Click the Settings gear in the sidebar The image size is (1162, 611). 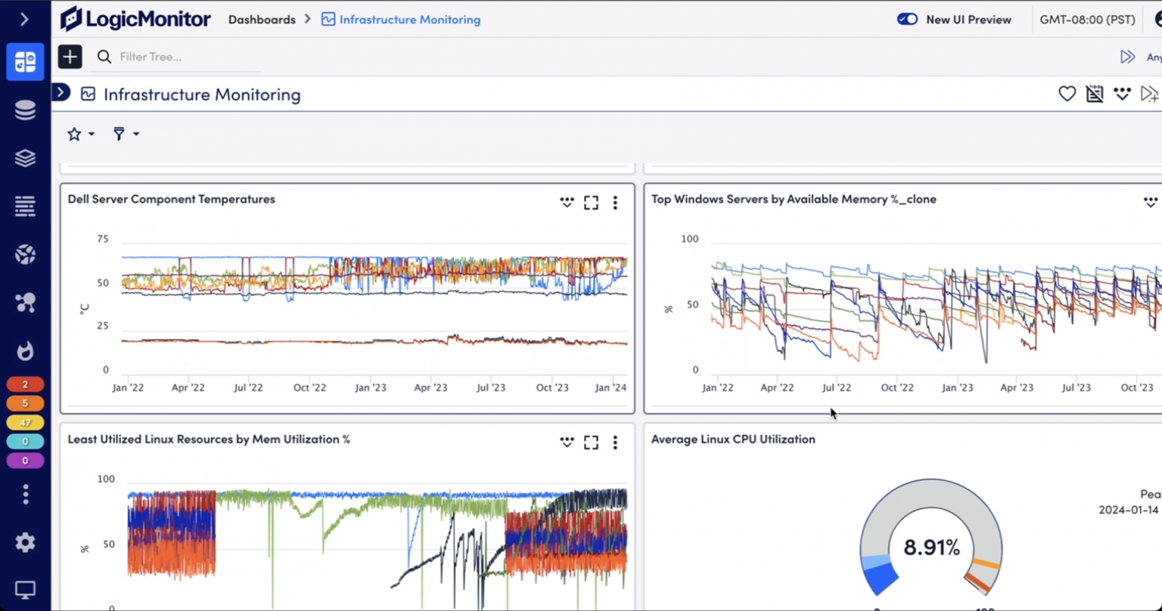coord(25,542)
